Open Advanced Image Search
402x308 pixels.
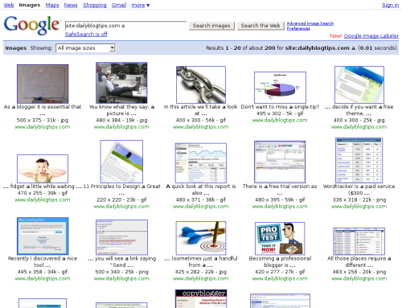point(310,23)
